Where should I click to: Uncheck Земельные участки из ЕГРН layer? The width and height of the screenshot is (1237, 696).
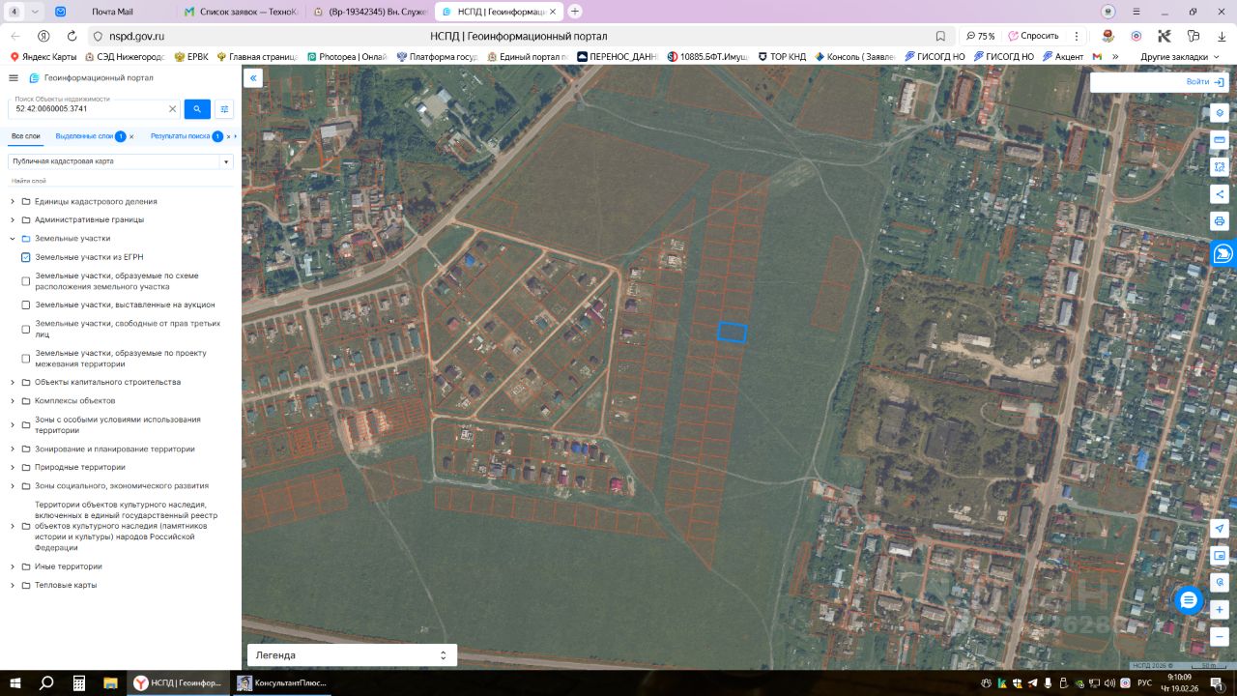click(x=26, y=257)
